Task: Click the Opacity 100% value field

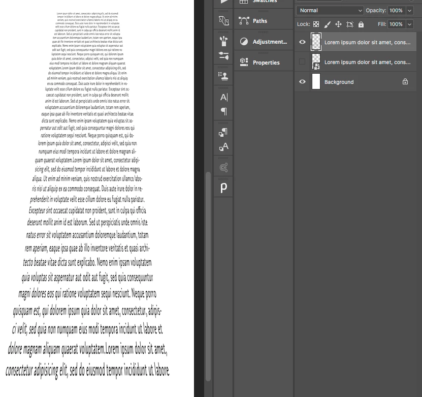Action: tap(396, 11)
